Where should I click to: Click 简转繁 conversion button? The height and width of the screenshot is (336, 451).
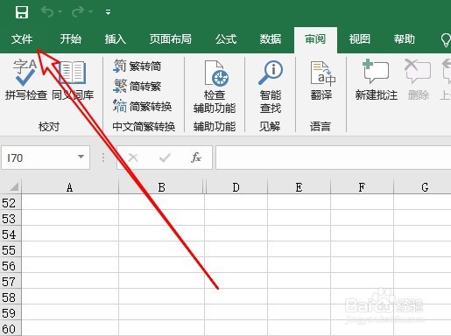tap(137, 86)
